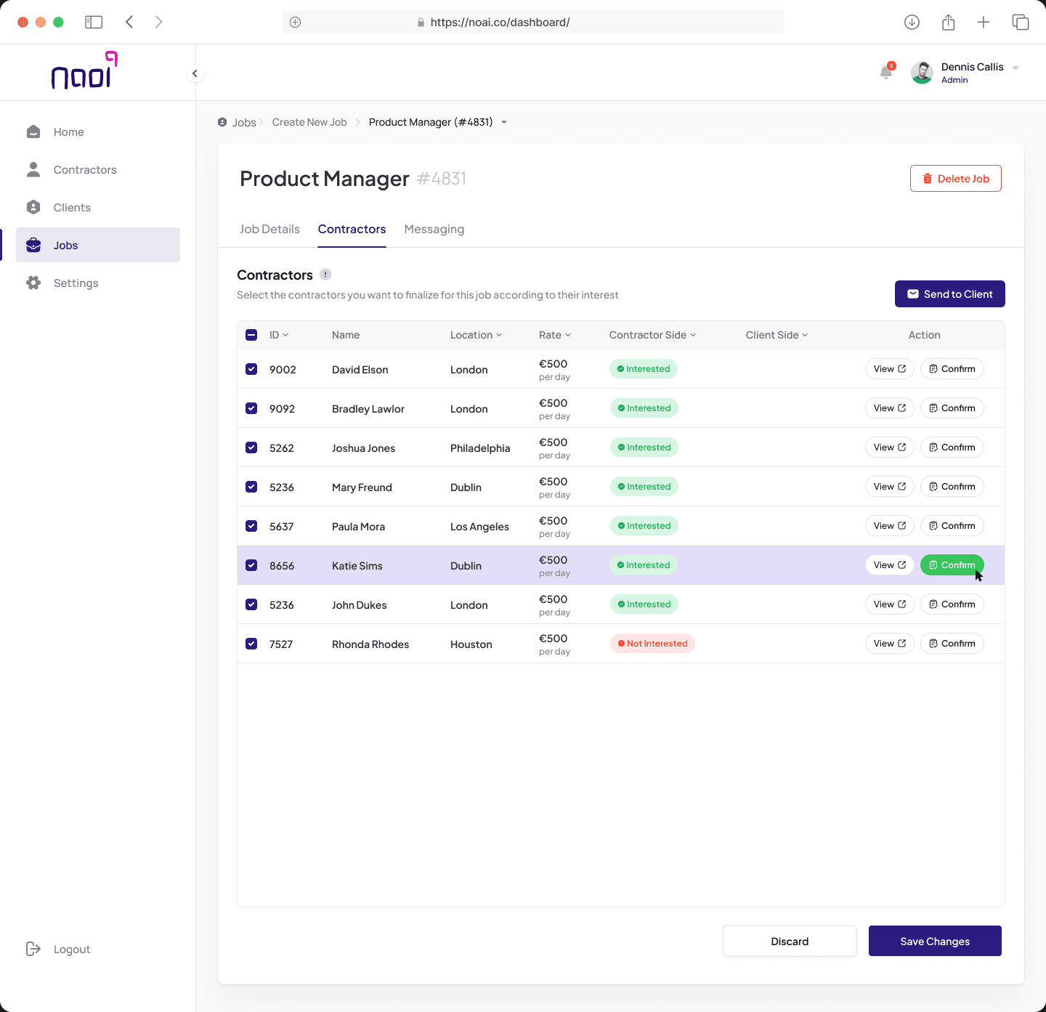The image size is (1046, 1012).
Task: Click the browser sidebar toggle icon
Action: [94, 22]
